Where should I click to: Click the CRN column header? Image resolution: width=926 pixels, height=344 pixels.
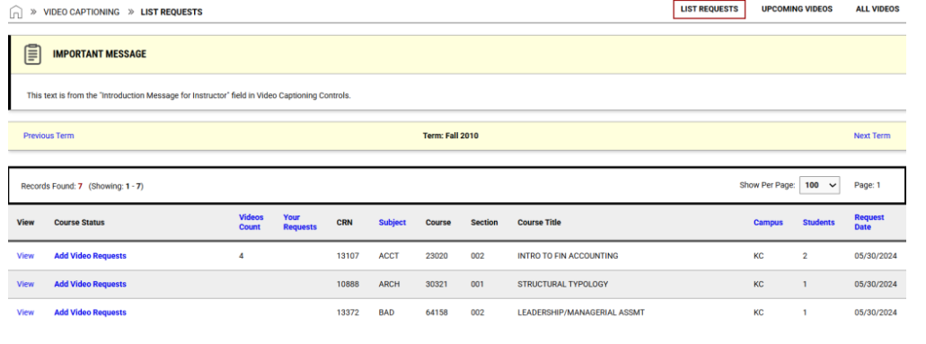(x=344, y=223)
